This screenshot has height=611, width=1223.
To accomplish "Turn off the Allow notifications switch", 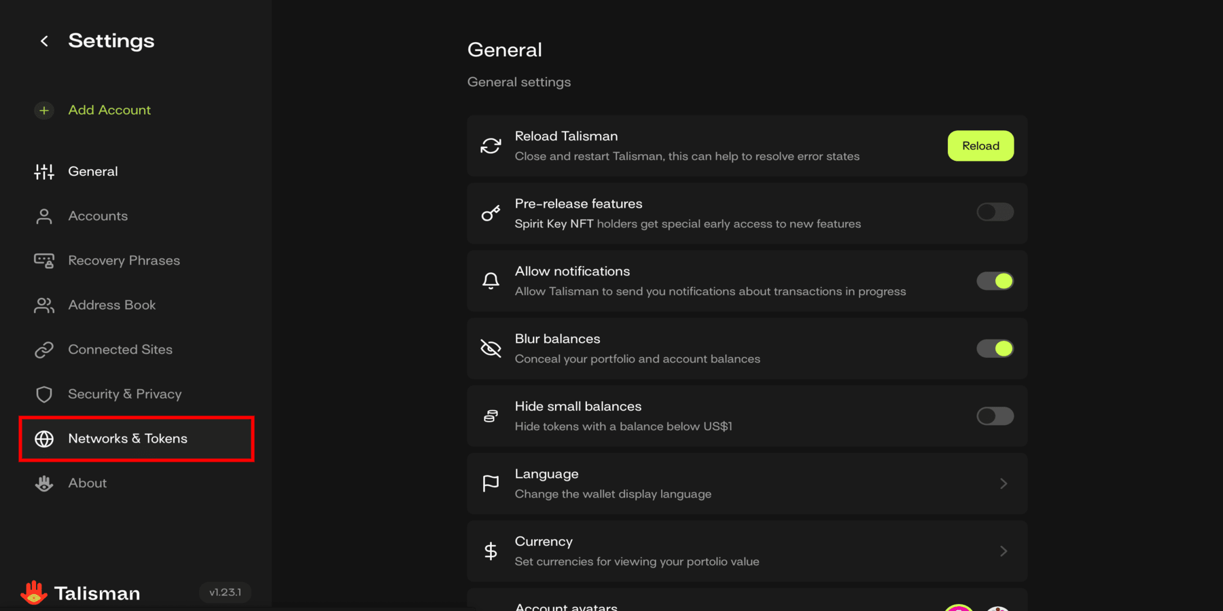I will click(x=995, y=281).
